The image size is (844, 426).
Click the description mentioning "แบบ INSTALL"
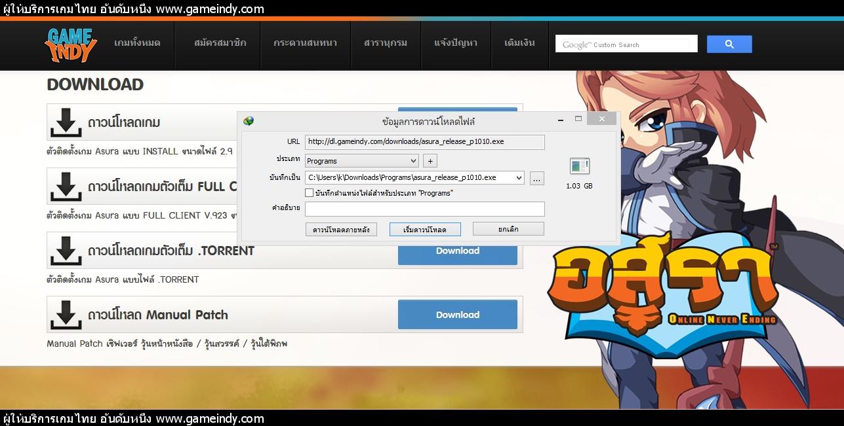point(140,151)
